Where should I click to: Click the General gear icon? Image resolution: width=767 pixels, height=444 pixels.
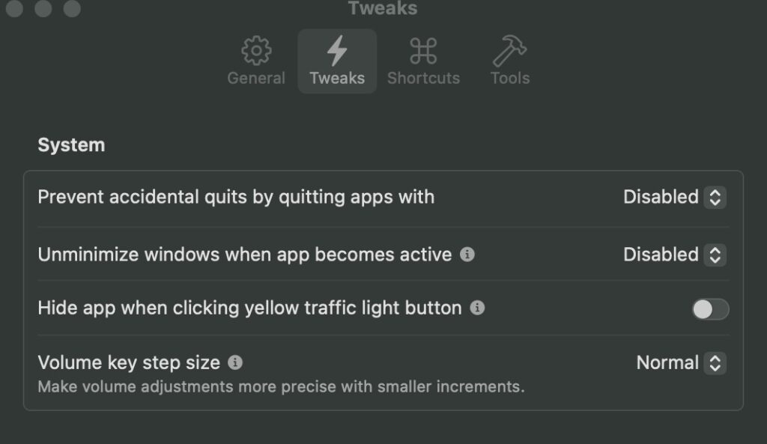pos(256,50)
